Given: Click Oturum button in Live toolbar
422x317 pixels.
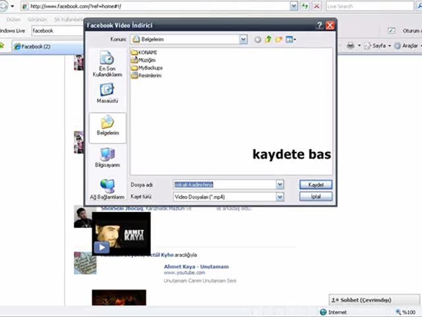Looking at the screenshot, I should click(411, 31).
